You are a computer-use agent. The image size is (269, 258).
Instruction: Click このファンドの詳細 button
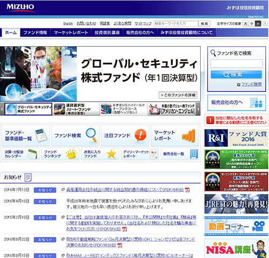(x=178, y=95)
